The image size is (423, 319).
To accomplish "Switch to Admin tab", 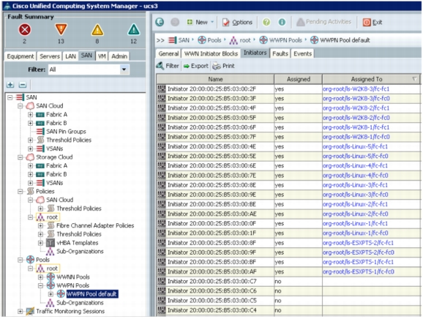I will [x=119, y=56].
